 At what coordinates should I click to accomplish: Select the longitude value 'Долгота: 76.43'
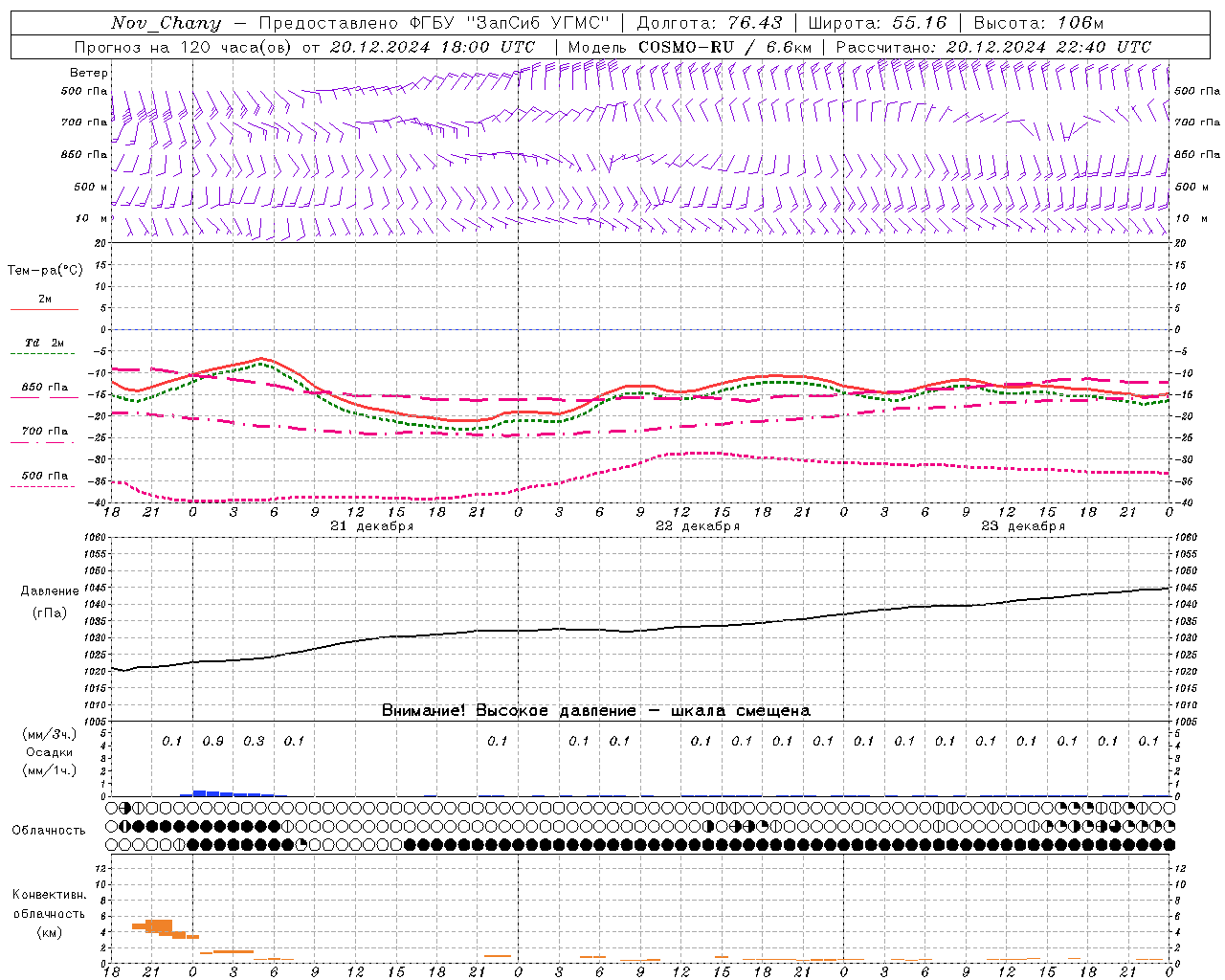pos(709,23)
